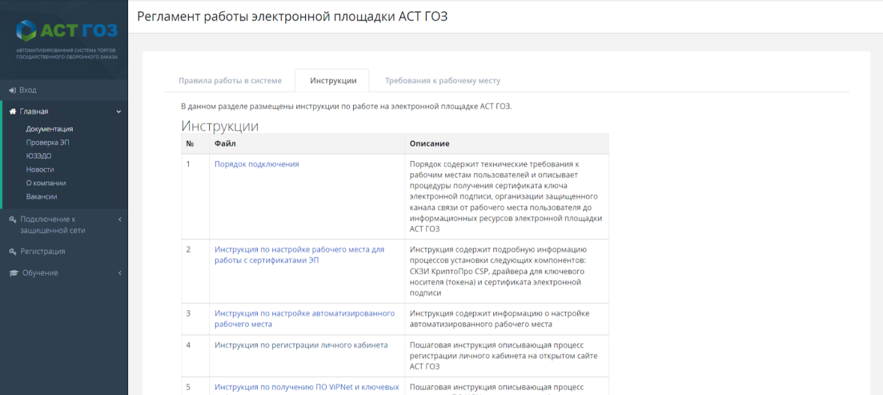
Task: Open Инструкция по регистрации личного кабинета
Action: 300,344
